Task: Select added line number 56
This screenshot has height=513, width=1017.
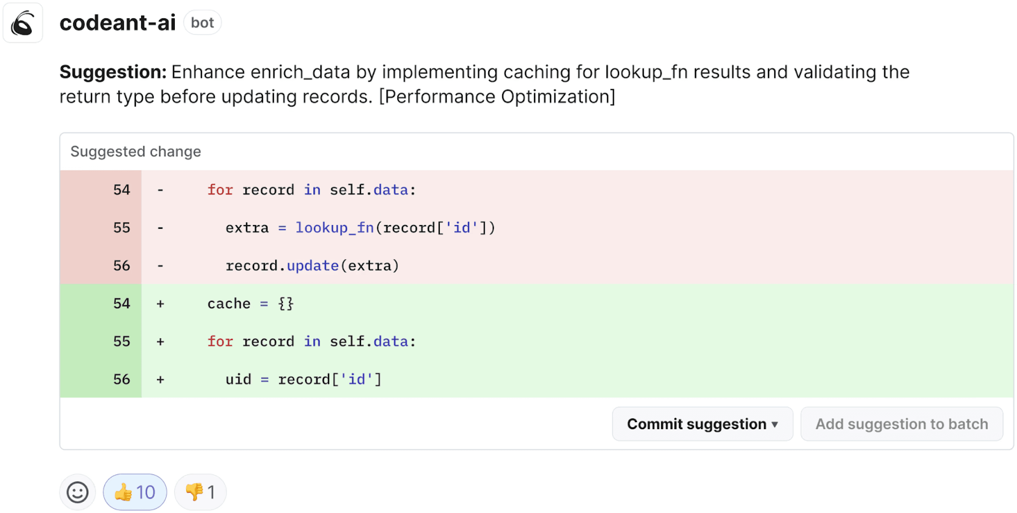Action: click(121, 379)
